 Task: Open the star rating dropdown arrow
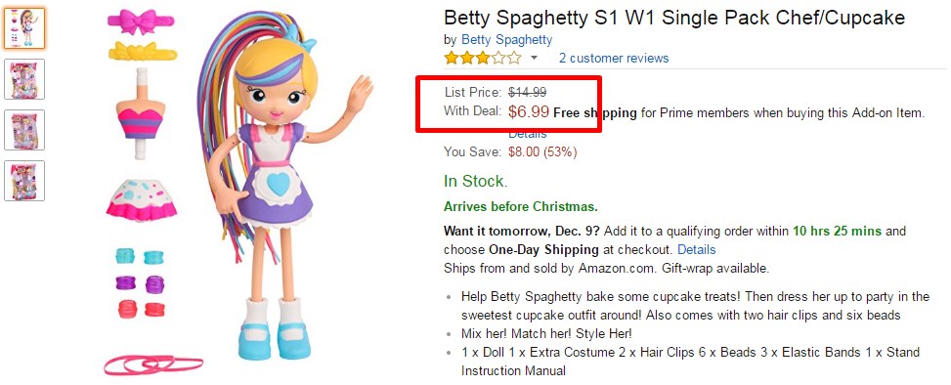tap(535, 59)
